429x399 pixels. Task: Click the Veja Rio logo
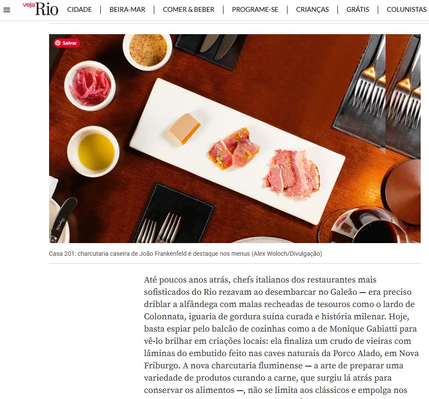point(40,9)
